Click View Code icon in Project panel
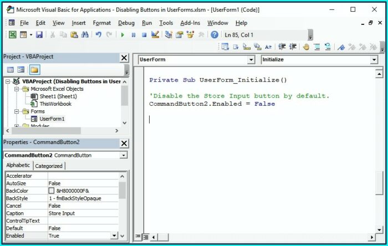This screenshot has width=388, height=246. click(x=10, y=70)
